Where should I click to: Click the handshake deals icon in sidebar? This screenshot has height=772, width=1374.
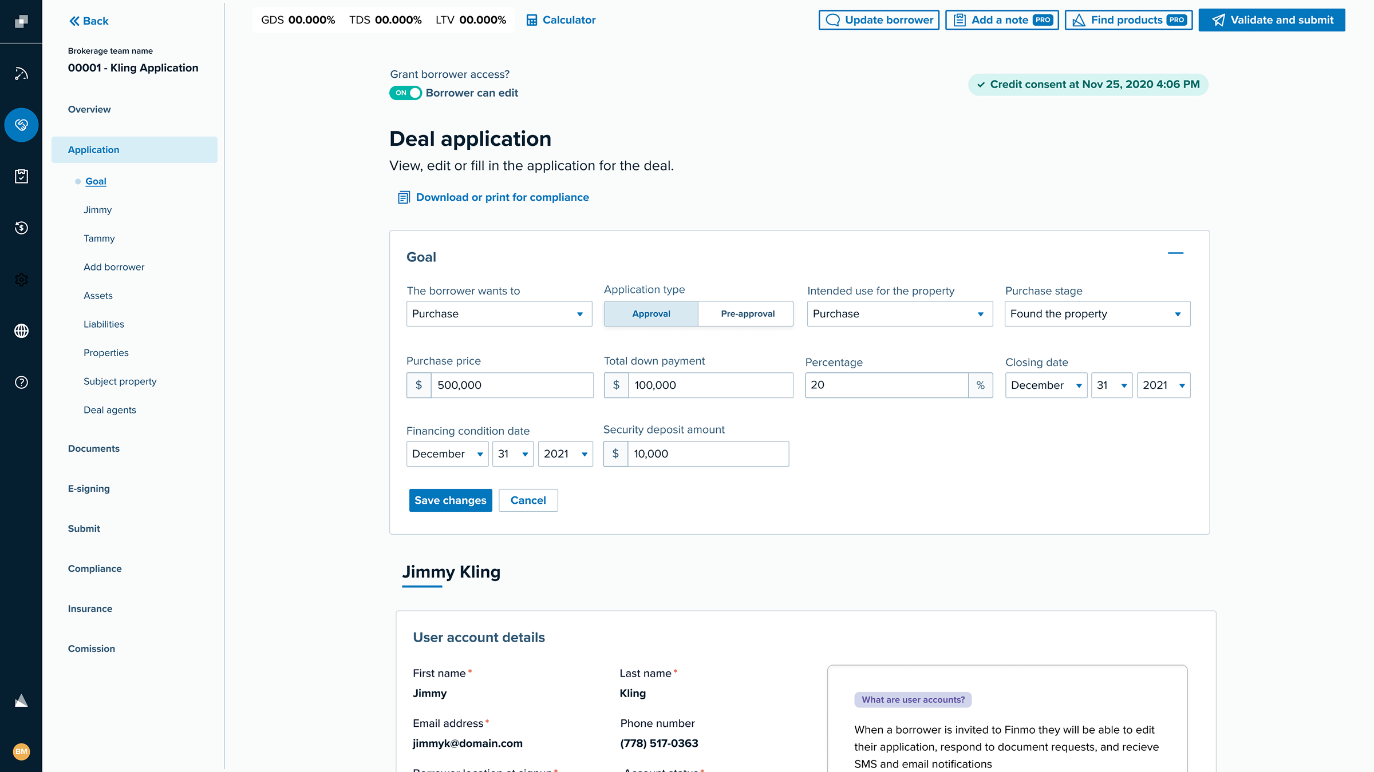(21, 125)
